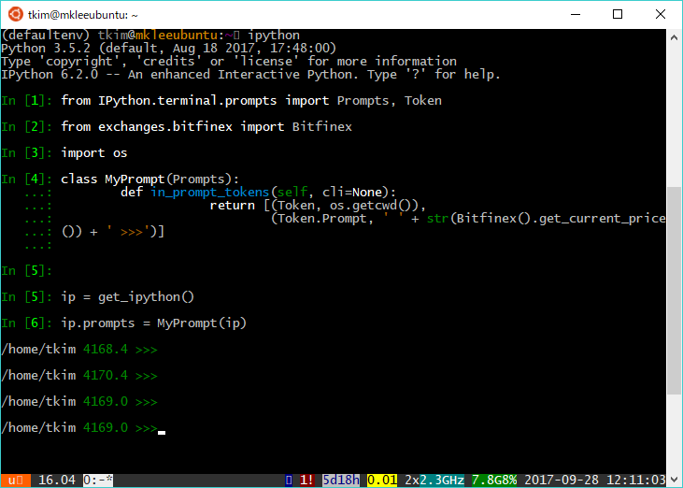Click the 'from exchanges.bitfinex import Bitfinex' line
This screenshot has height=488, width=683.
(206, 127)
